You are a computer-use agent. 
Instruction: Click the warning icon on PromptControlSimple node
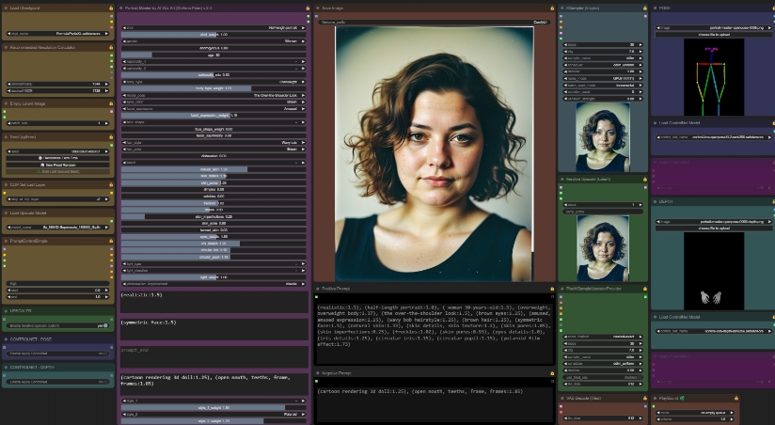click(112, 242)
